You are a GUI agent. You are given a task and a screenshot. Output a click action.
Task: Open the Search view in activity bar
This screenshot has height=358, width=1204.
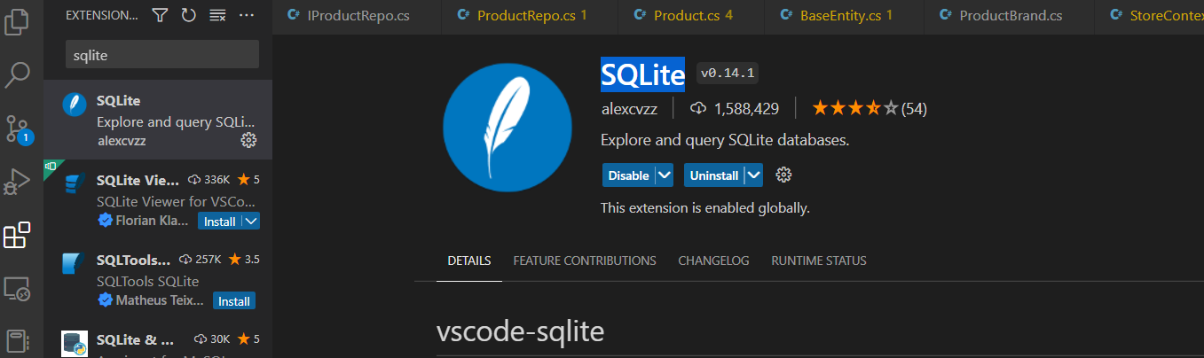pyautogui.click(x=17, y=75)
